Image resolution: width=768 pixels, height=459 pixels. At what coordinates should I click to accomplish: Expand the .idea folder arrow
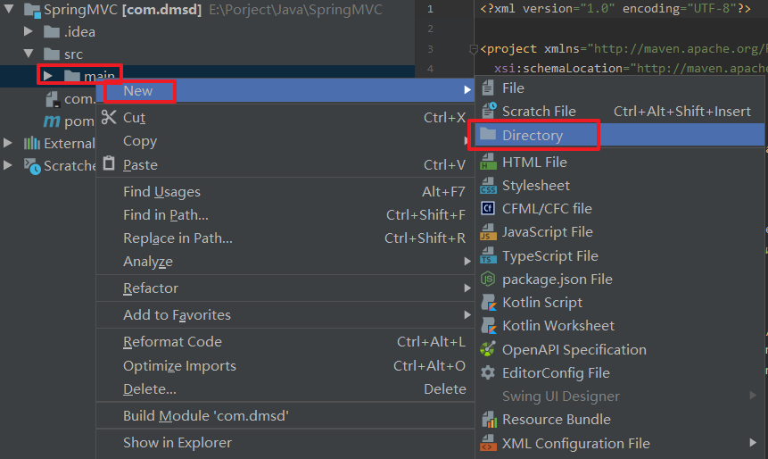[x=29, y=31]
